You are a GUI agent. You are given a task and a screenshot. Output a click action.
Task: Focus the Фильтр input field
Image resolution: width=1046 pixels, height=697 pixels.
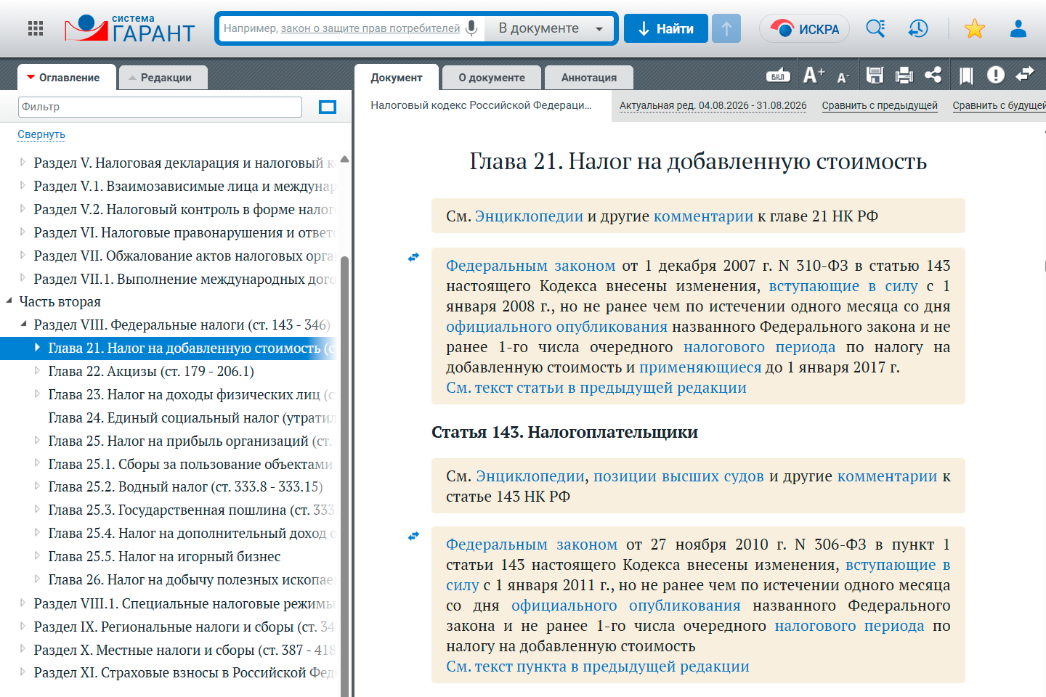pos(160,107)
